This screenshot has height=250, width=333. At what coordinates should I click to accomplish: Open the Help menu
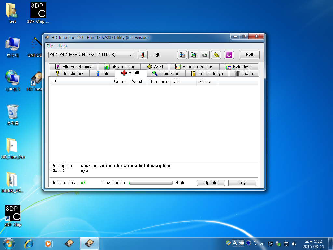point(63,46)
